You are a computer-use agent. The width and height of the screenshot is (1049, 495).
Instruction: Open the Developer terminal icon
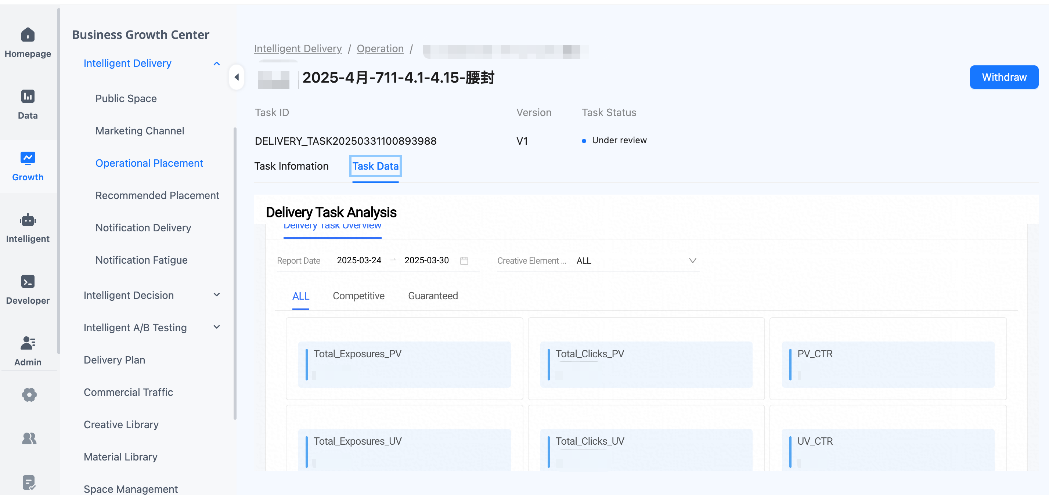coord(28,281)
